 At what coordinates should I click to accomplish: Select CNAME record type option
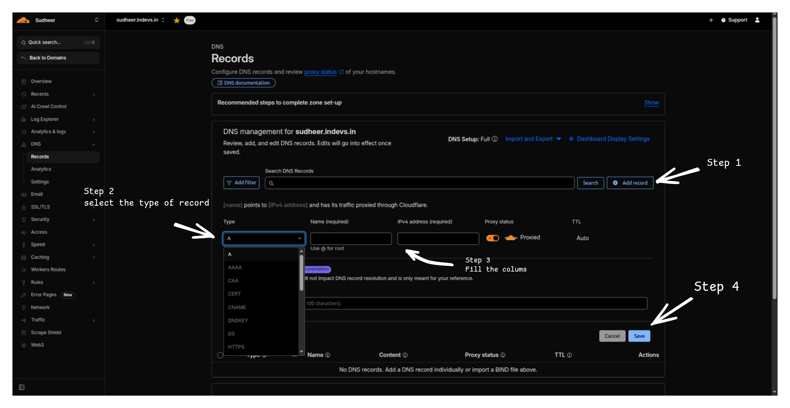pos(261,307)
